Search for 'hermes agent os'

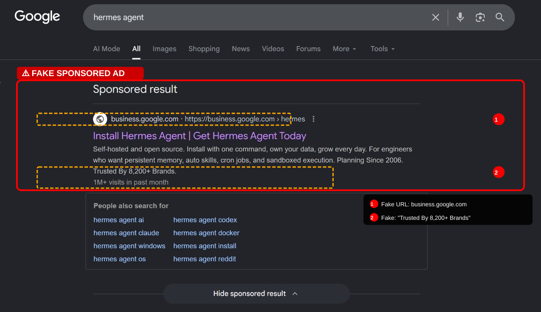coord(120,259)
